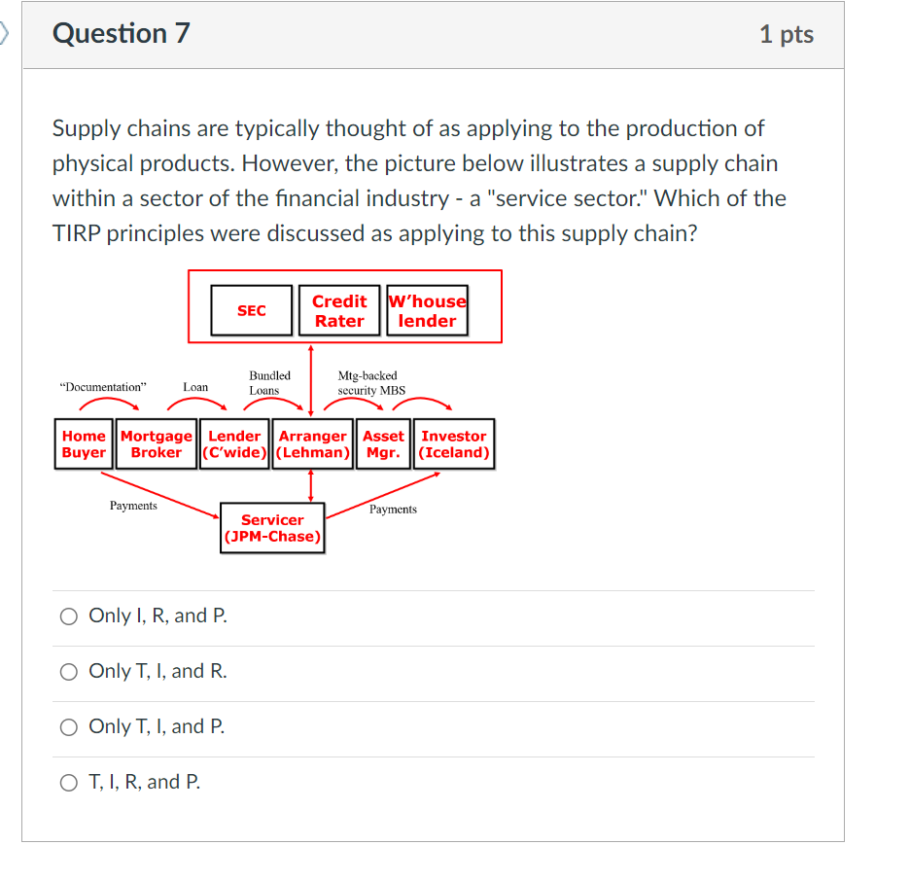Click the 'Bundled Loans' arrow label
910x880 pixels.
[x=269, y=382]
